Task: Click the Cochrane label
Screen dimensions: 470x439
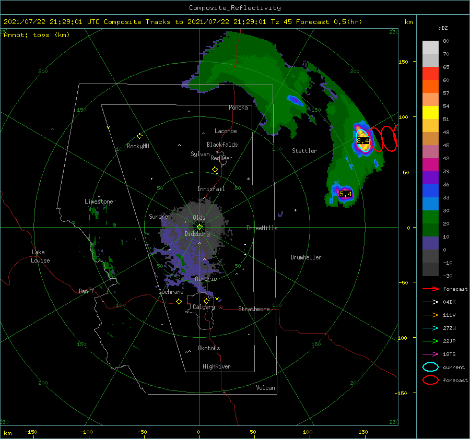Action: tap(171, 292)
